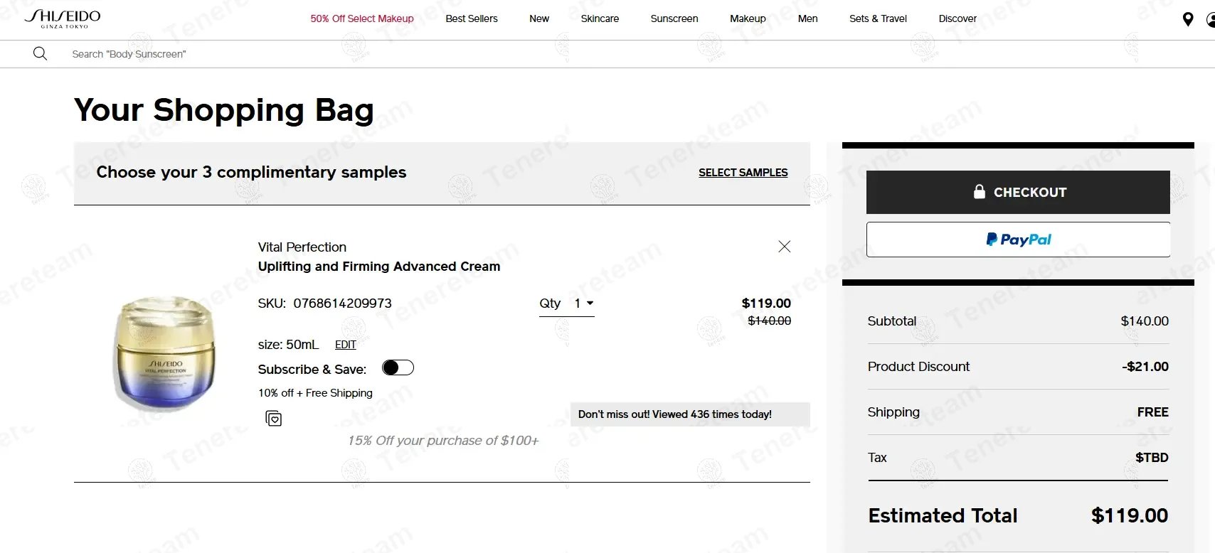The width and height of the screenshot is (1215, 553).
Task: Click the Select Samples link
Action: point(743,173)
